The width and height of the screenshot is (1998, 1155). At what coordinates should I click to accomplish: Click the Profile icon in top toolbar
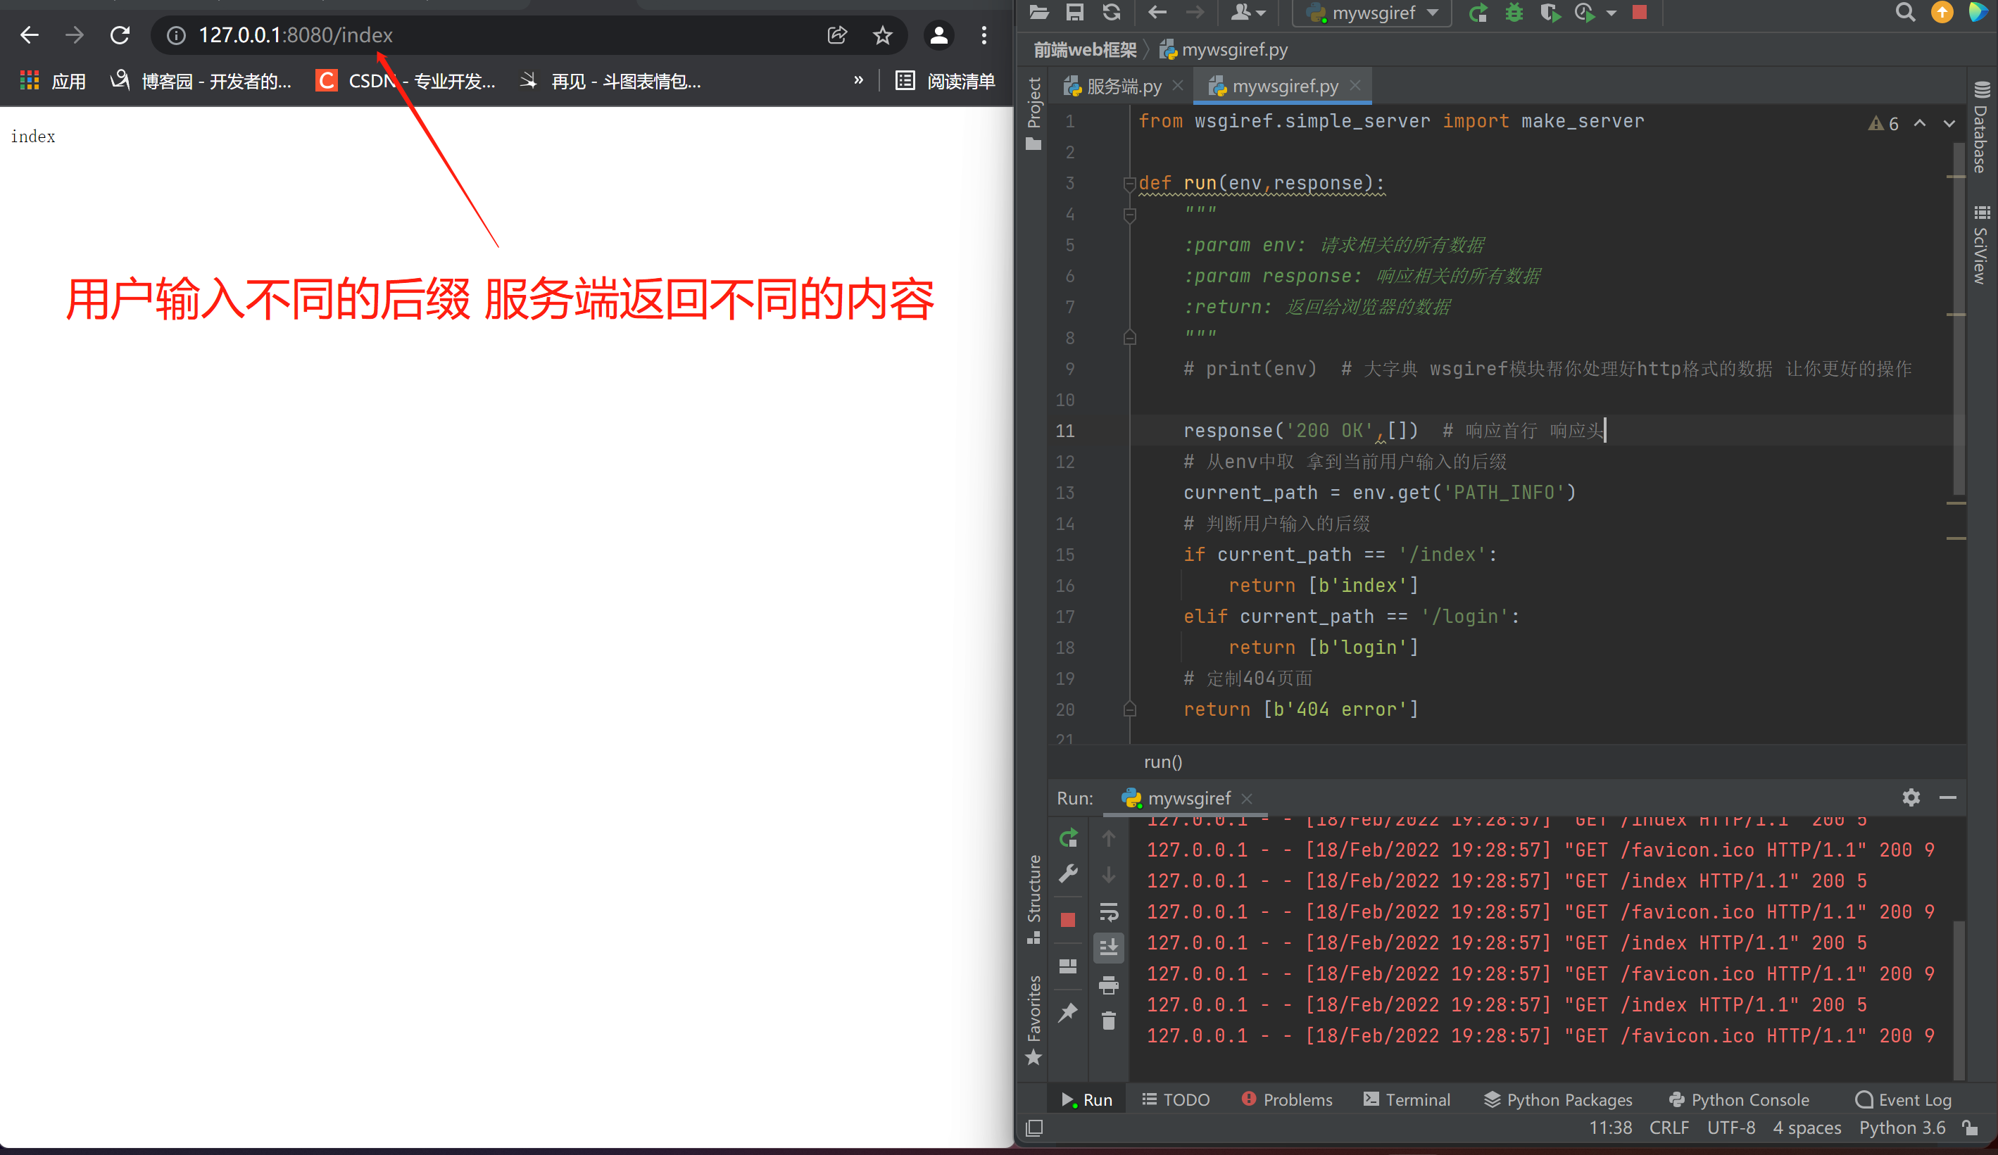1584,13
